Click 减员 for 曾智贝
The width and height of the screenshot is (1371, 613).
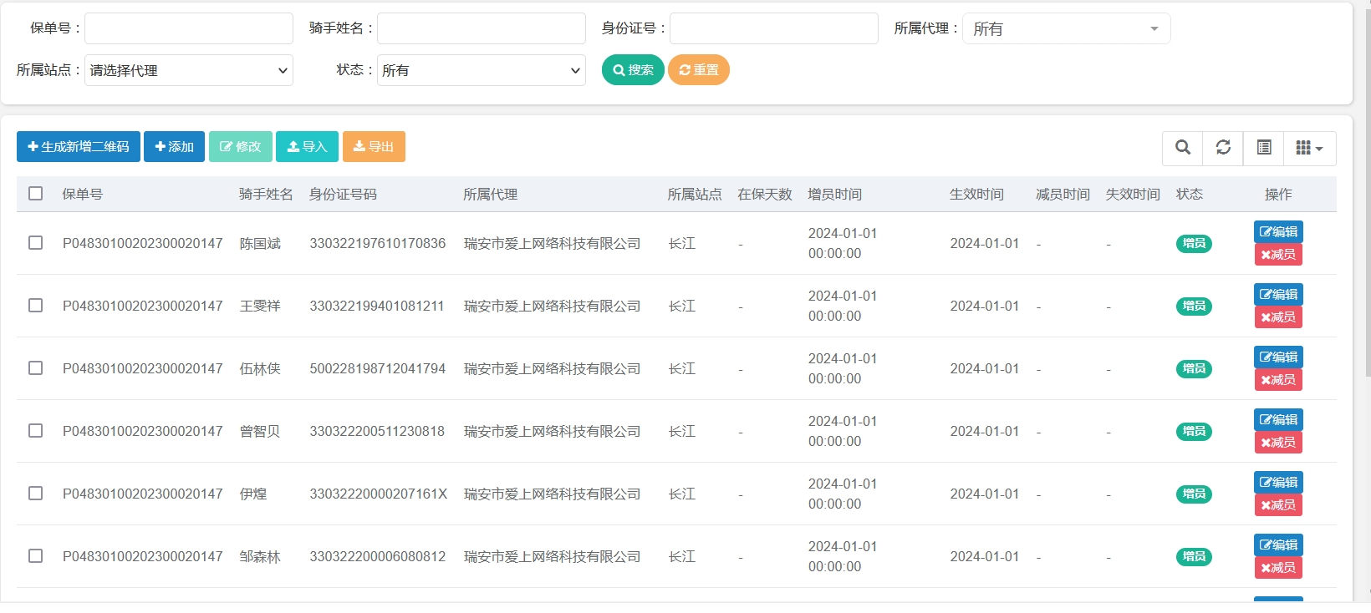click(1278, 443)
